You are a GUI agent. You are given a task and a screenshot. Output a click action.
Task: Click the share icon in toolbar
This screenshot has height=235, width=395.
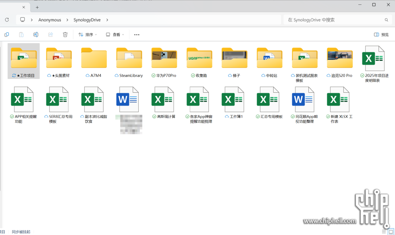tap(51, 35)
